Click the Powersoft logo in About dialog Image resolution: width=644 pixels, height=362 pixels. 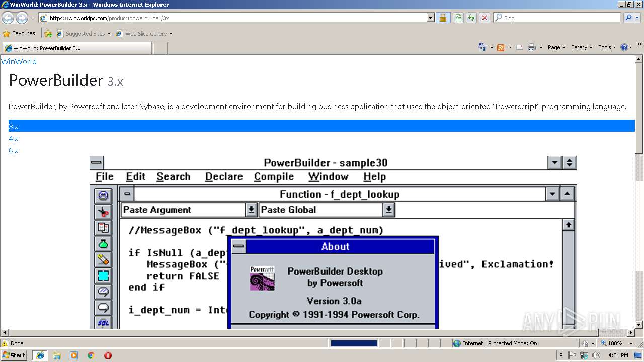click(262, 278)
